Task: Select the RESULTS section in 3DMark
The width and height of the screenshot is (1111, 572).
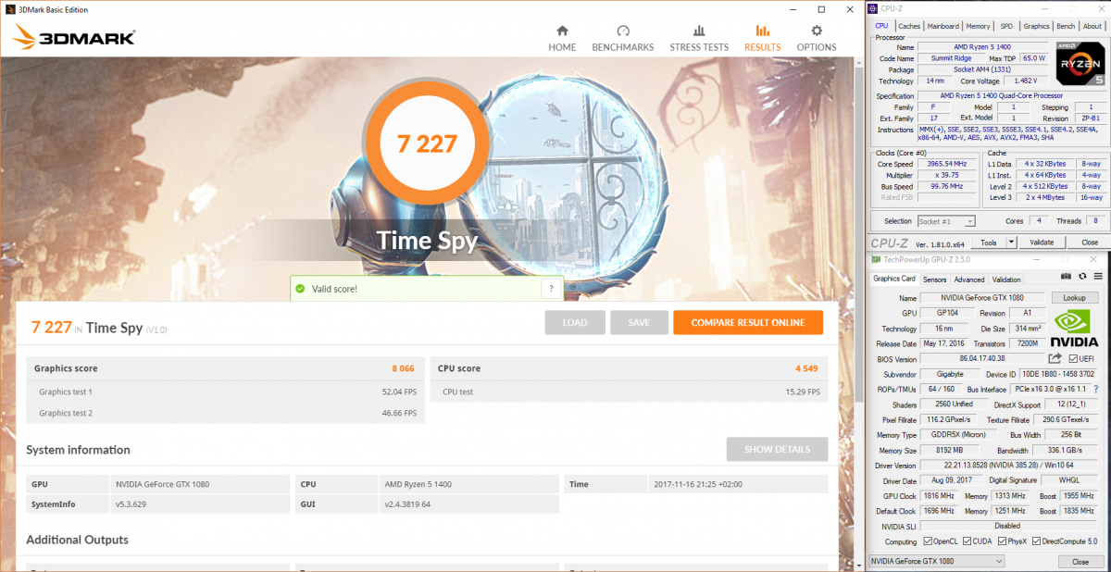Action: [x=762, y=38]
